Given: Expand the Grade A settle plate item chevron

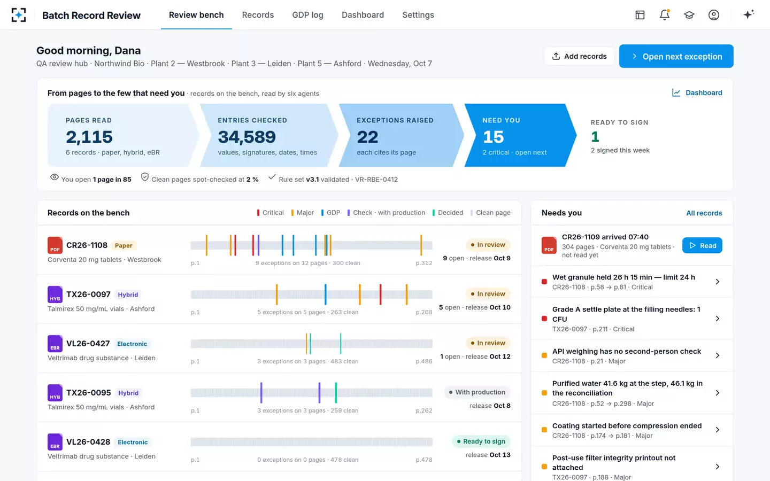Looking at the screenshot, I should (x=718, y=319).
